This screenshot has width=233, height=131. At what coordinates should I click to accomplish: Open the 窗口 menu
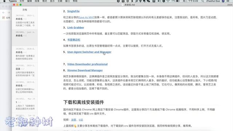point(67,1)
